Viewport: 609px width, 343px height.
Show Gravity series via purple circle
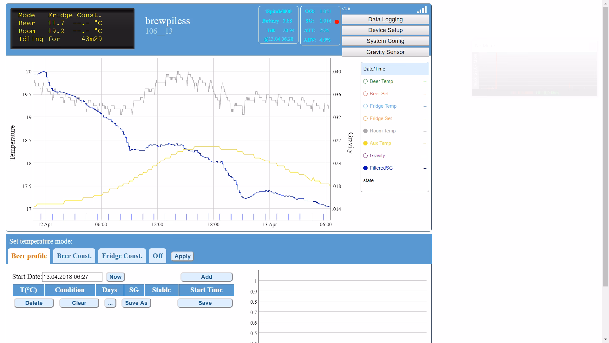pos(365,156)
